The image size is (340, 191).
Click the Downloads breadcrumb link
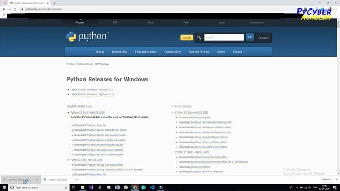pyautogui.click(x=87, y=64)
